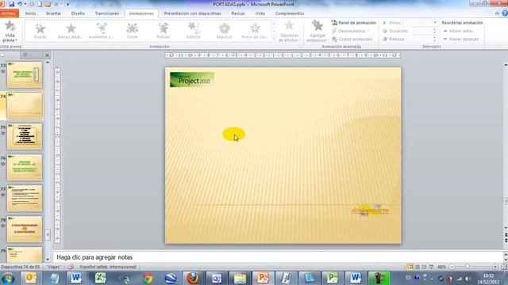Select slide 75 thumbnail

coord(25,136)
